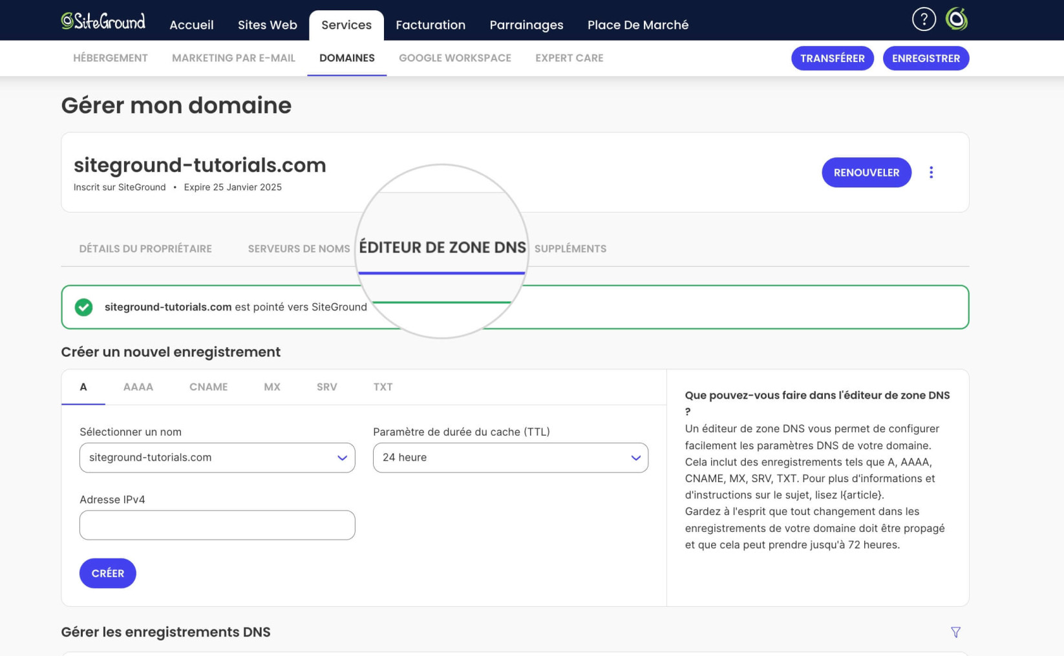
Task: Click the Créer un nouvel enregistrement heading
Action: pyautogui.click(x=171, y=352)
